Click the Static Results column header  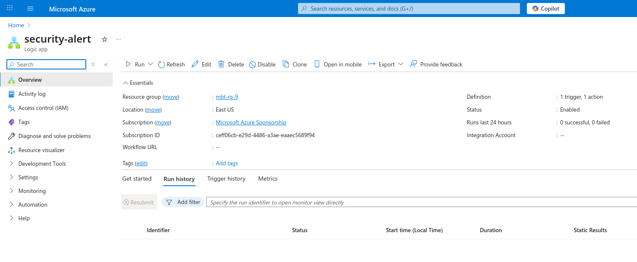[x=590, y=230]
